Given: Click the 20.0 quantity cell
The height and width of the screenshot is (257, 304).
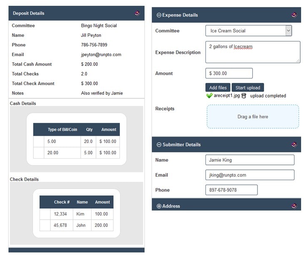Looking at the screenshot, I should click(x=88, y=142).
